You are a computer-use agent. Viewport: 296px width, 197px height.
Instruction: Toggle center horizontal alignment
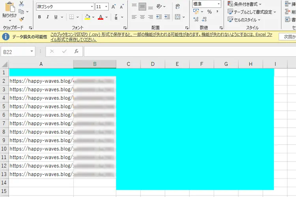point(142,17)
